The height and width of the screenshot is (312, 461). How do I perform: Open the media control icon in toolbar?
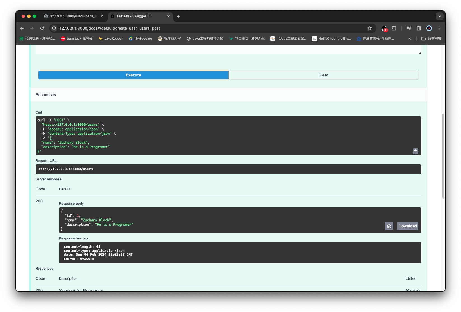[409, 28]
